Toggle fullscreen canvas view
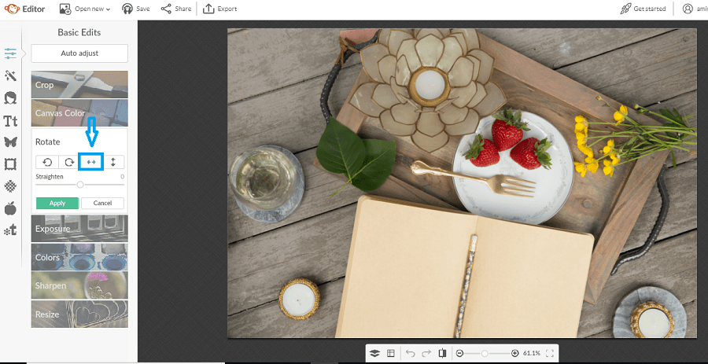The image size is (708, 364). 550,354
